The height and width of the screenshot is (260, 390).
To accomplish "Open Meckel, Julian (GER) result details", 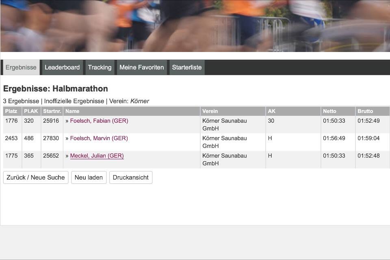I will [97, 156].
